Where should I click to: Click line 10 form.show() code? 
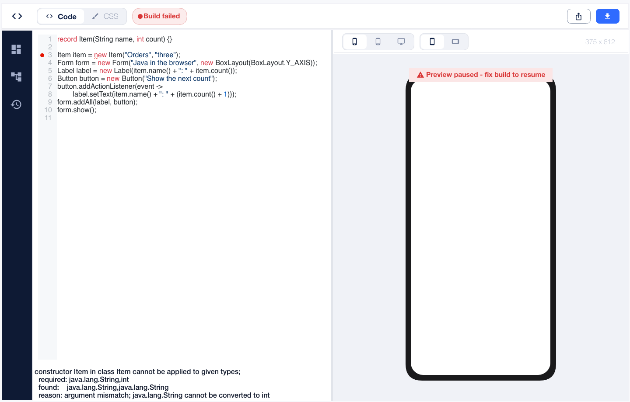click(x=77, y=110)
